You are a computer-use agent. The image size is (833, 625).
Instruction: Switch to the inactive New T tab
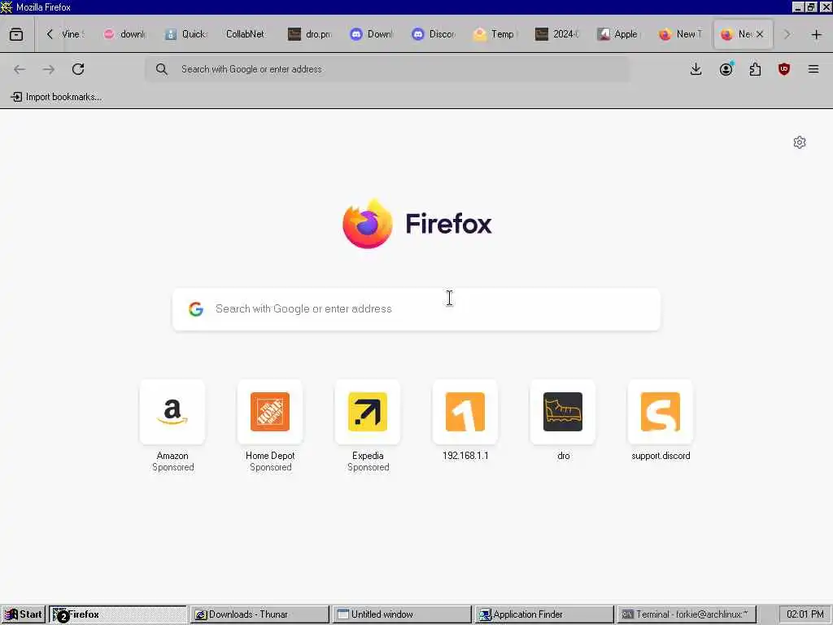coord(681,34)
